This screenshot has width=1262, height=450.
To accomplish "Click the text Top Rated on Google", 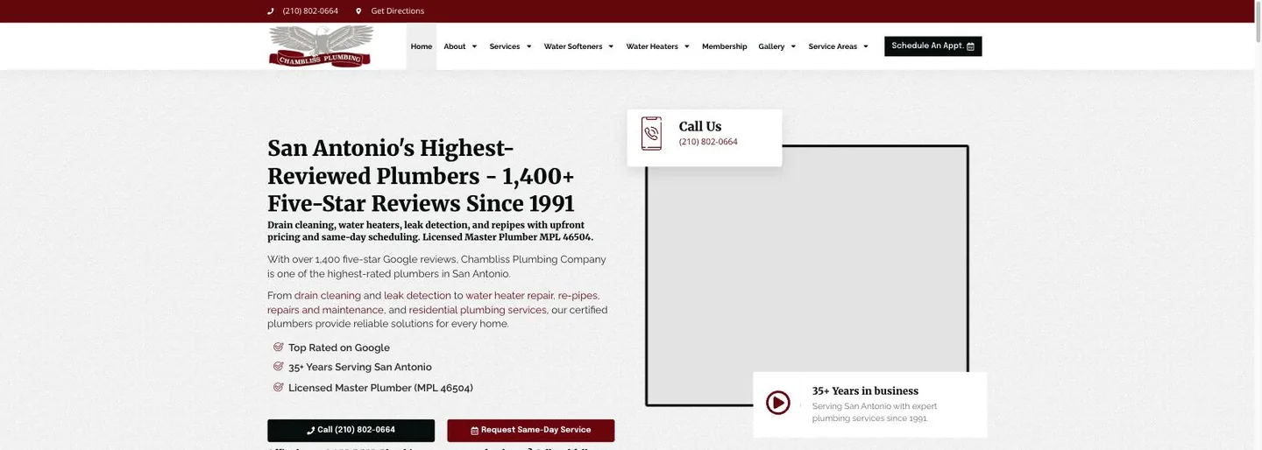I will pyautogui.click(x=339, y=348).
